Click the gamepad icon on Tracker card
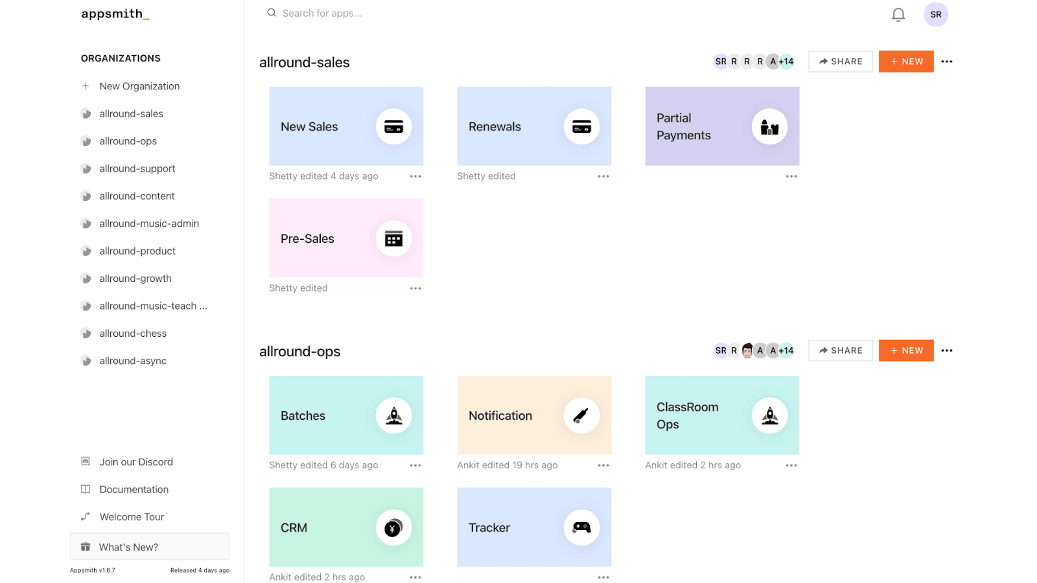 click(581, 527)
